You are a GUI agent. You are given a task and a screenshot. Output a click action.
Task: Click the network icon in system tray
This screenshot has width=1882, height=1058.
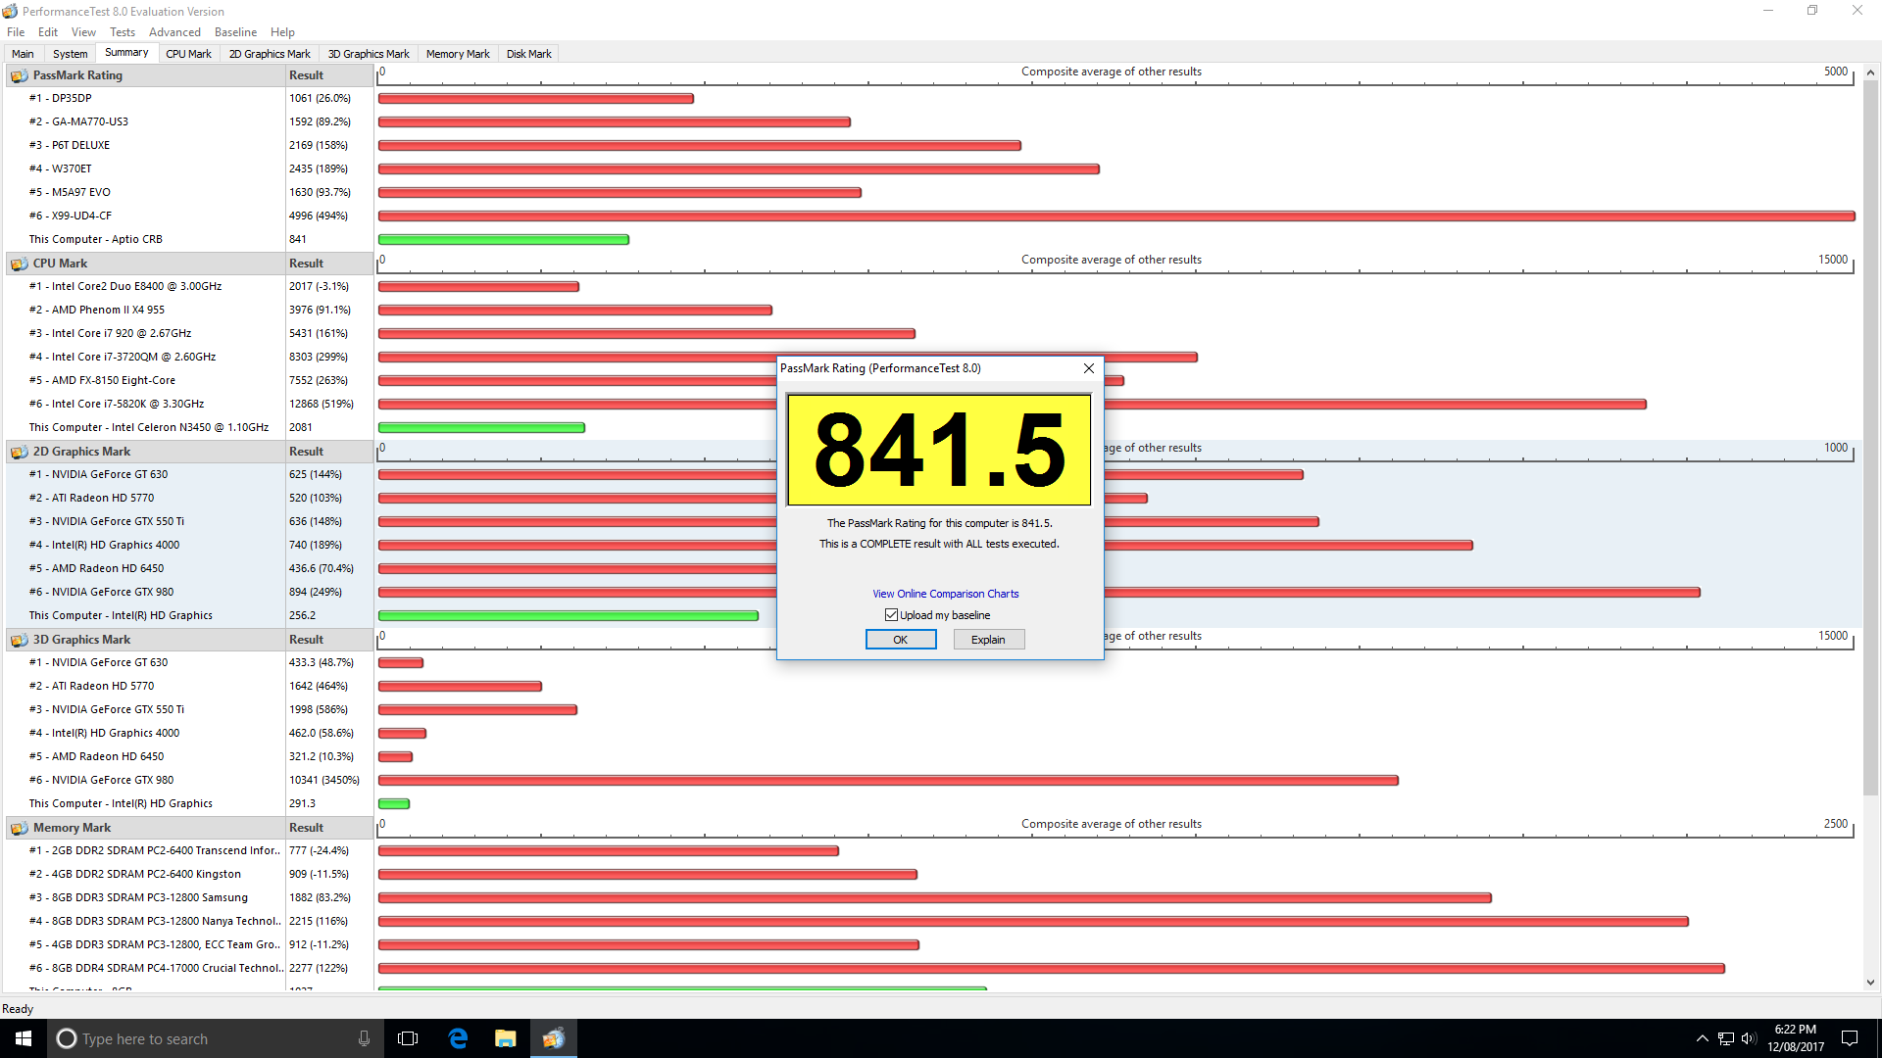click(1725, 1038)
